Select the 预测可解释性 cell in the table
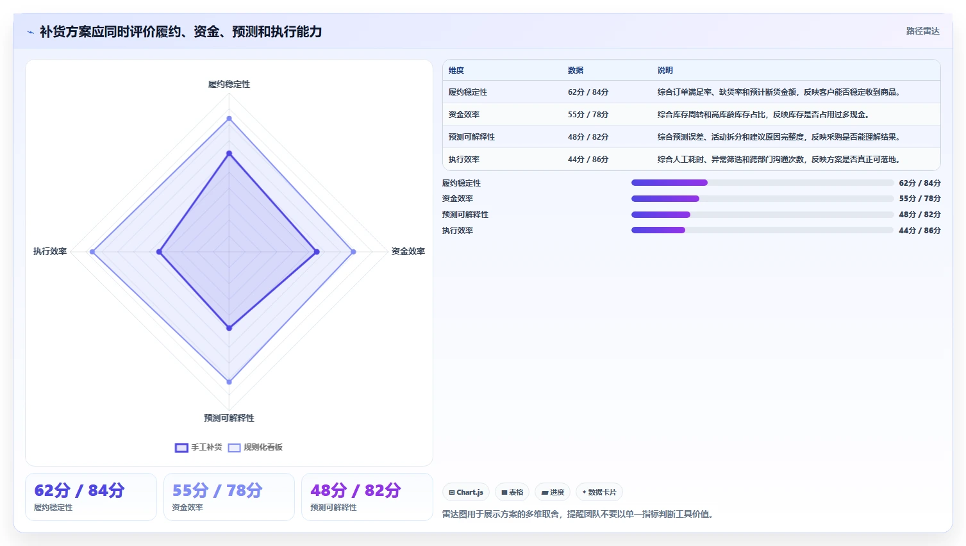 (x=472, y=137)
